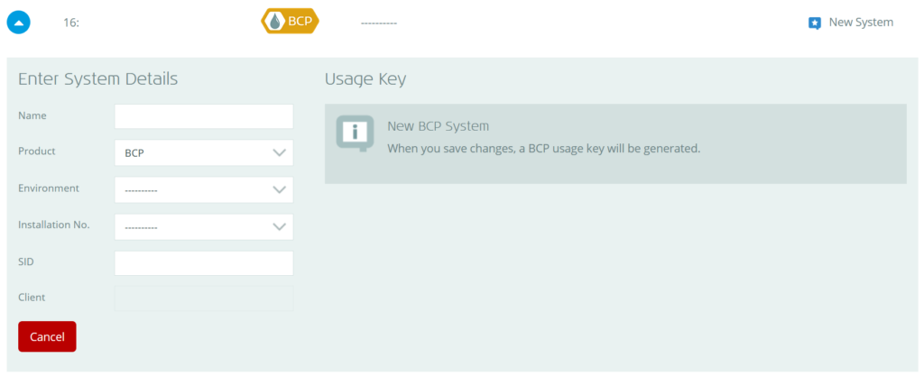Focus the SID input field

[204, 263]
